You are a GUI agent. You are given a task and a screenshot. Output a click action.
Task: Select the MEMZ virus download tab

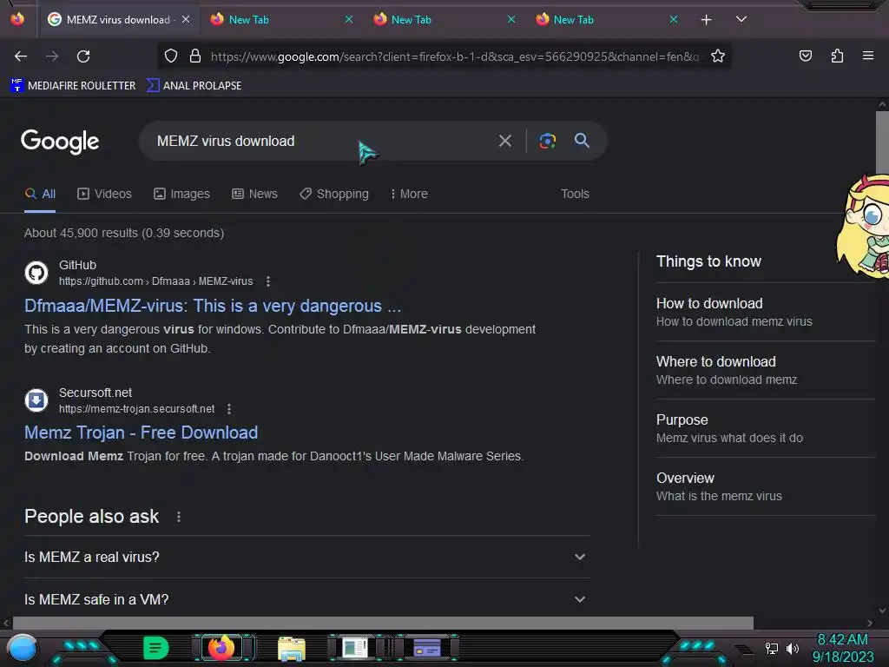118,20
